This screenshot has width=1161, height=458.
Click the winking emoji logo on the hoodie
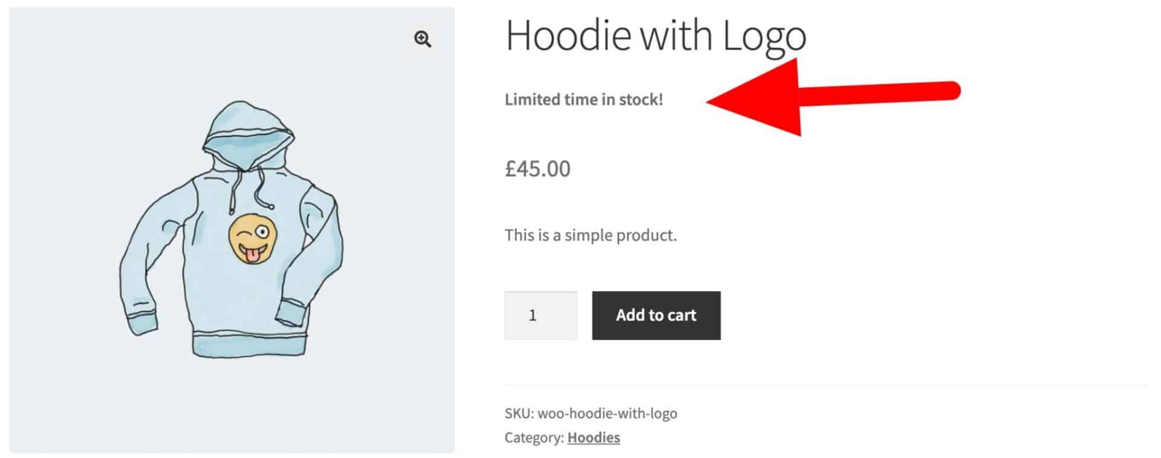[x=253, y=238]
